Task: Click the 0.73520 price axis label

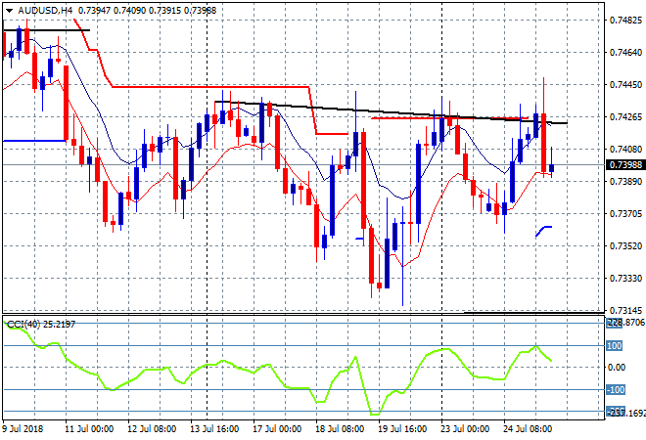Action: click(x=625, y=245)
